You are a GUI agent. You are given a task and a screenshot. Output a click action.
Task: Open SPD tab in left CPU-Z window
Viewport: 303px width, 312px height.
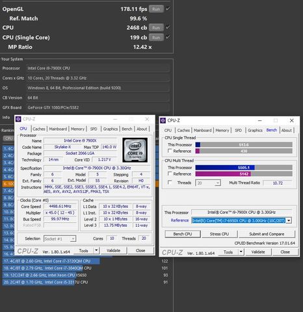coord(94,129)
